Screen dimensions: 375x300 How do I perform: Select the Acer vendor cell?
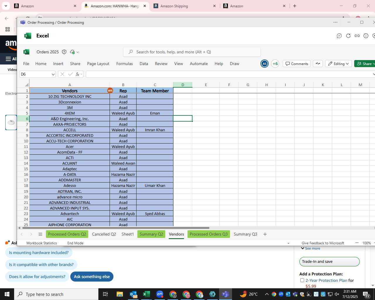(70, 146)
